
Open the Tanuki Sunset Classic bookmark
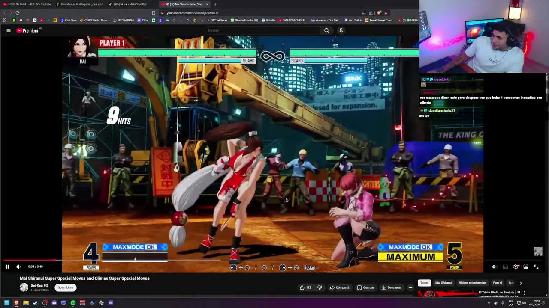[380, 20]
